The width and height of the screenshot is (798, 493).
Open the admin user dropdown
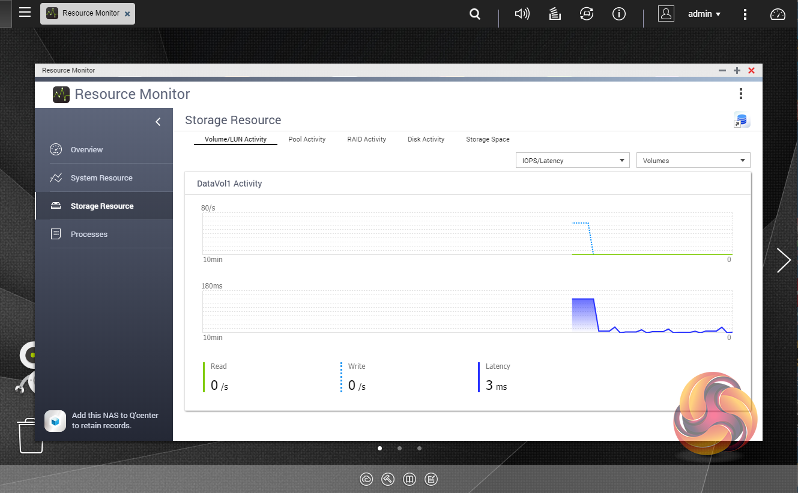click(x=704, y=14)
